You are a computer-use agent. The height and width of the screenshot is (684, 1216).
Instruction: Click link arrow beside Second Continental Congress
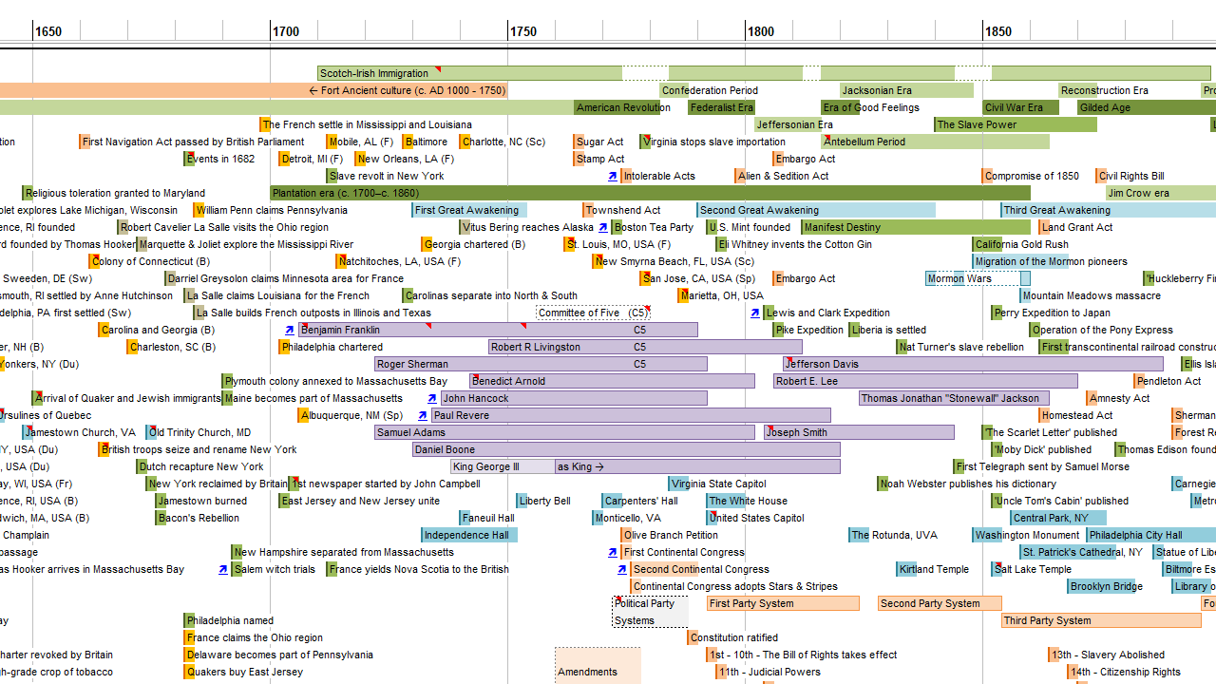pos(622,570)
